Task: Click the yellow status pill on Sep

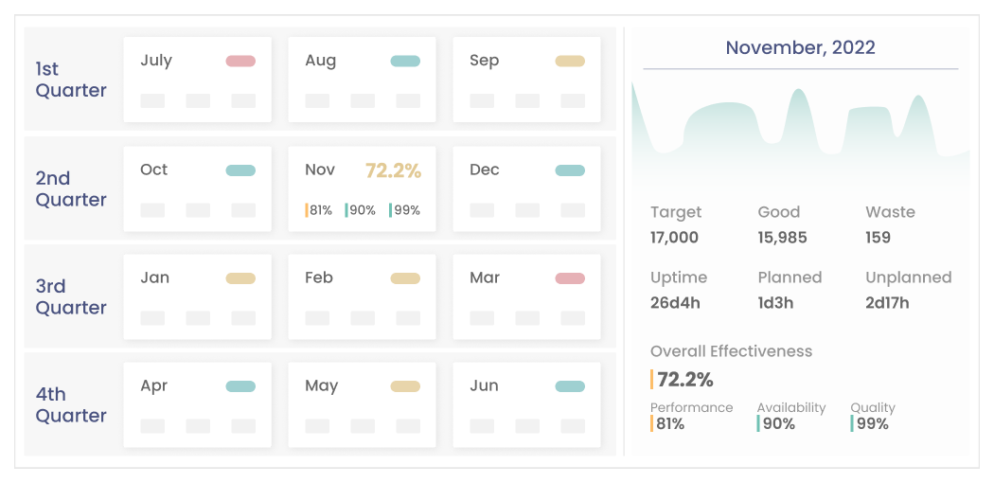Action: tap(570, 62)
